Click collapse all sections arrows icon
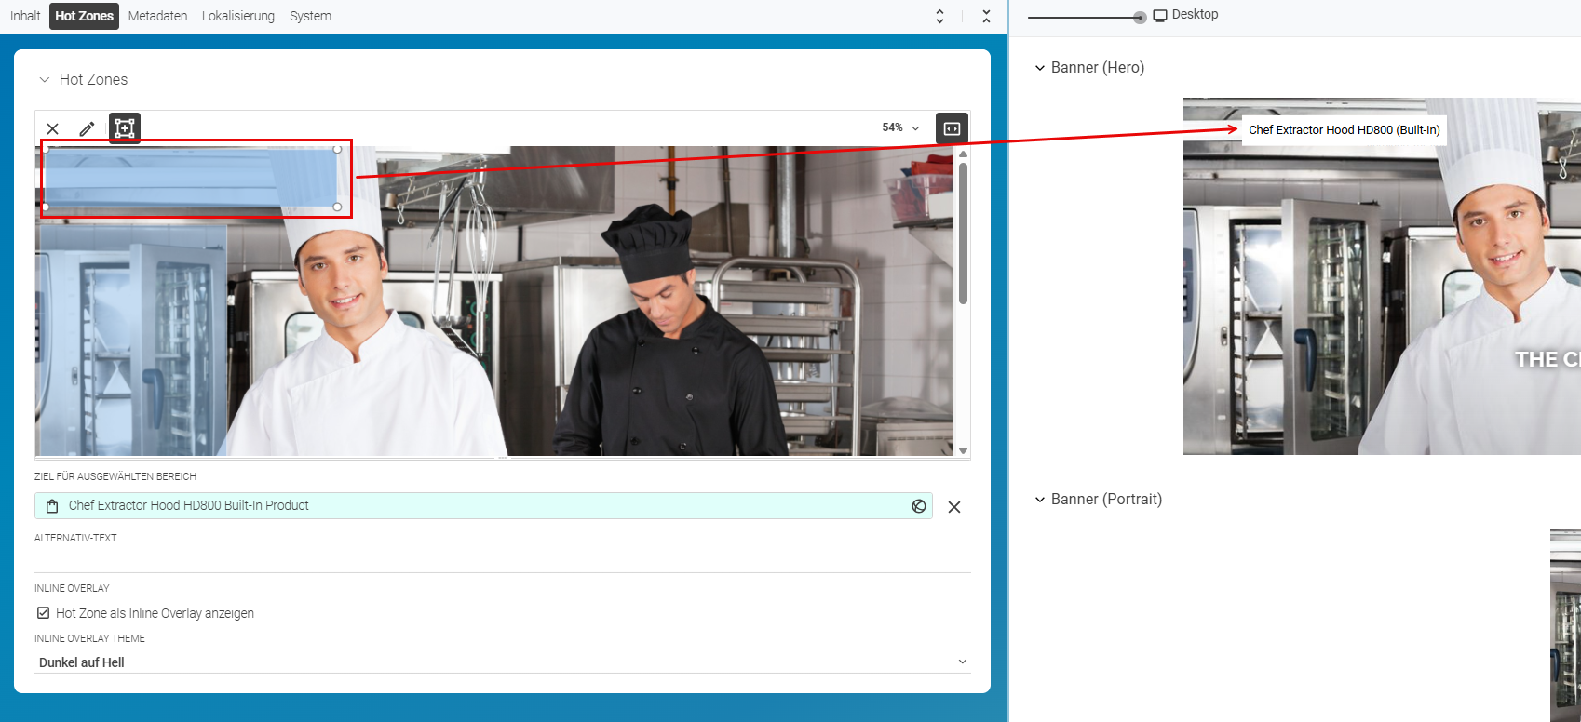The image size is (1581, 722). point(986,16)
